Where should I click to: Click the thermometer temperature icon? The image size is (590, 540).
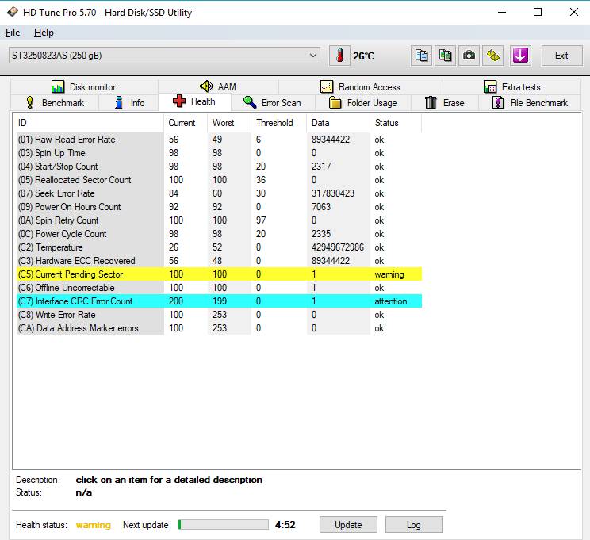coord(339,56)
